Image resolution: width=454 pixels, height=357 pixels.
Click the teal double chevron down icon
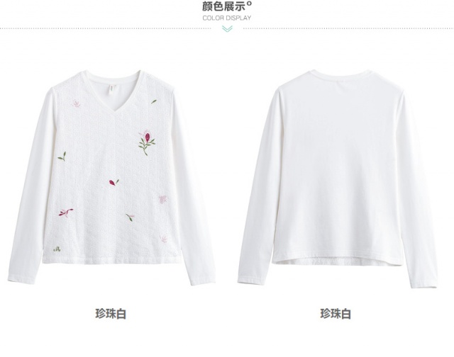point(227,28)
